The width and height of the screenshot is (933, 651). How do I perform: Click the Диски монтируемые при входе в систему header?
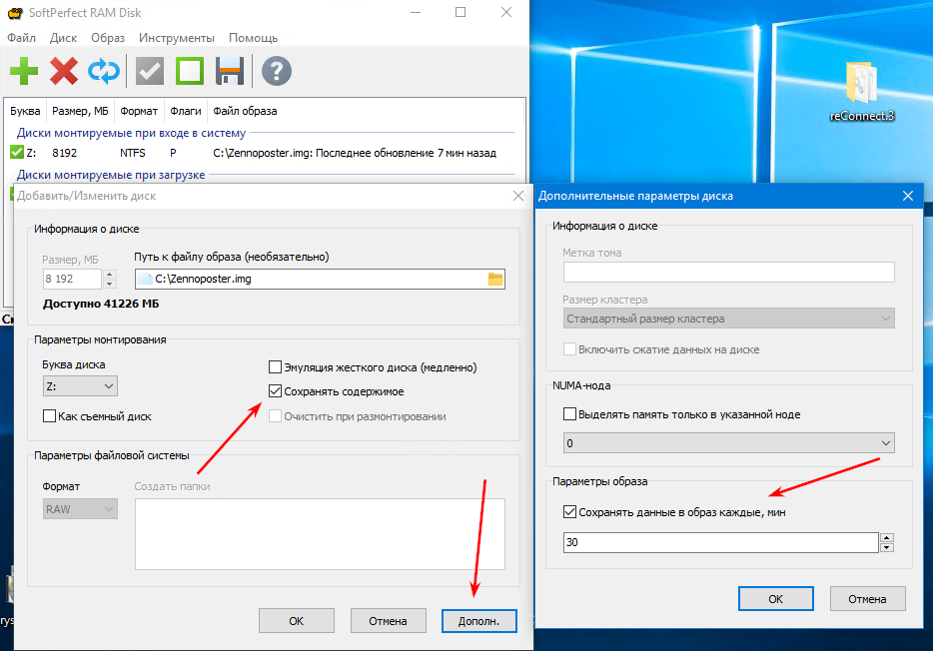[x=131, y=133]
